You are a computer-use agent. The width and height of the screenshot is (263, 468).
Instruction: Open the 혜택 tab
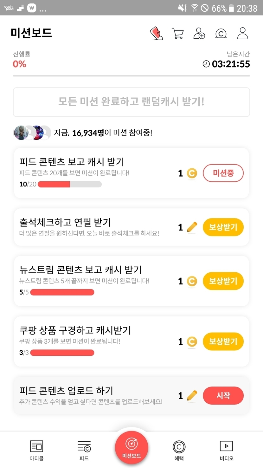(179, 450)
